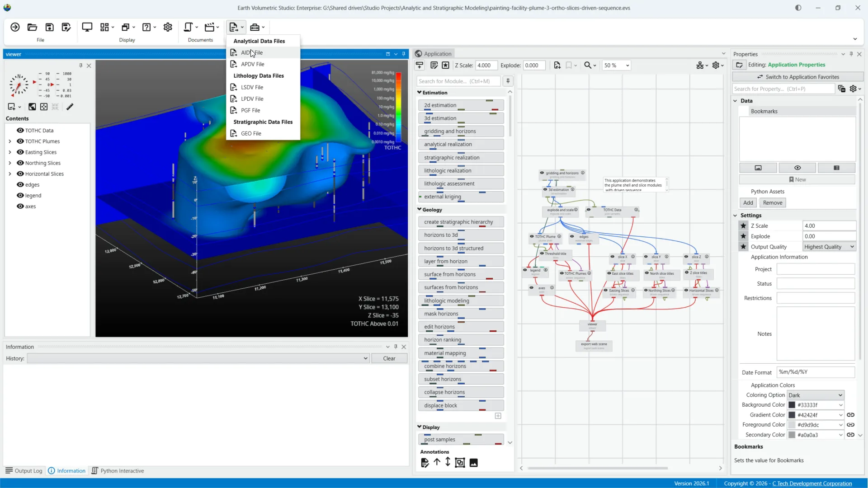The width and height of the screenshot is (868, 488).
Task: Open C Tech Development Corporation link
Action: point(812,483)
